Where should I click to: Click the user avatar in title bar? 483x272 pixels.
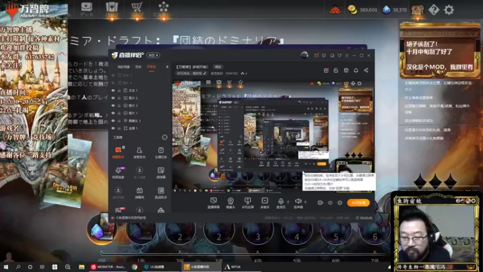pos(305,55)
